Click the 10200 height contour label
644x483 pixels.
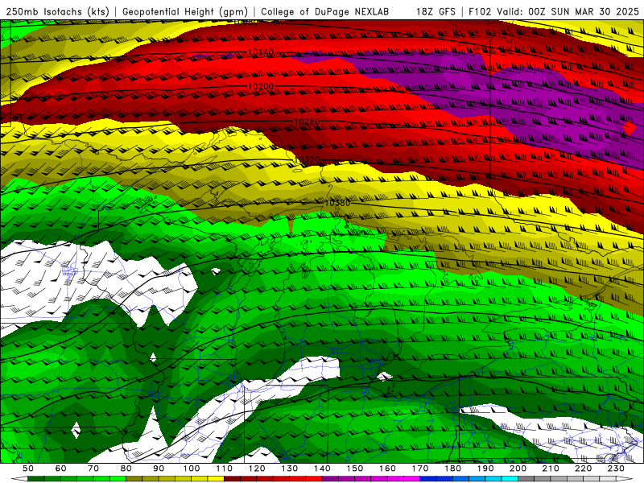[x=261, y=86]
